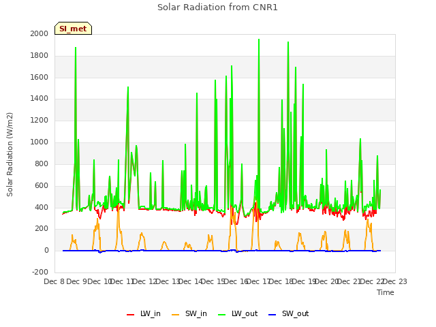
Task: Click the LW_out peak near 1930 on Dec 18
Action: coord(288,42)
